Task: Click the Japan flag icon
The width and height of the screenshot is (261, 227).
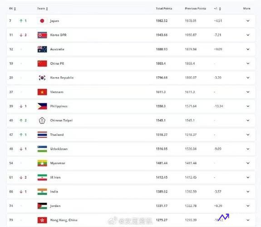Action: click(42, 21)
